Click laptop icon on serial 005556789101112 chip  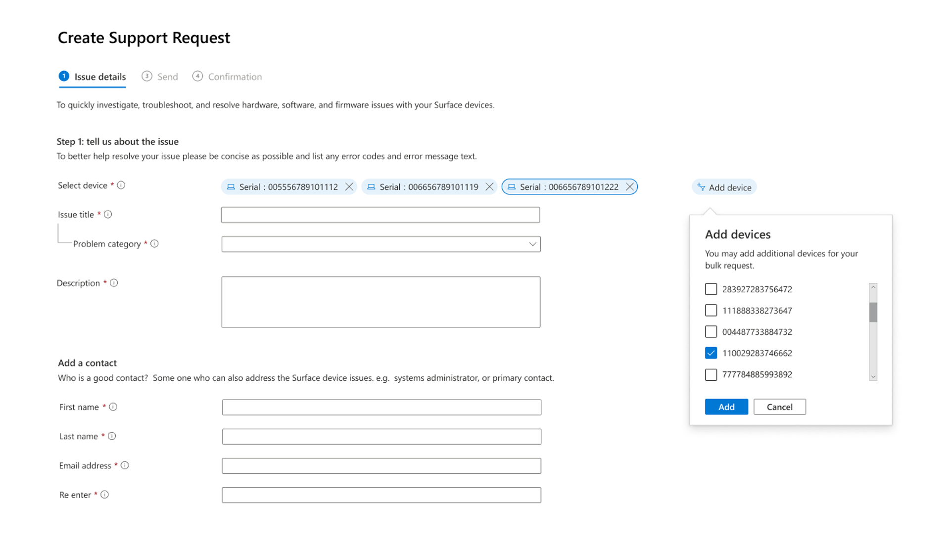click(231, 187)
